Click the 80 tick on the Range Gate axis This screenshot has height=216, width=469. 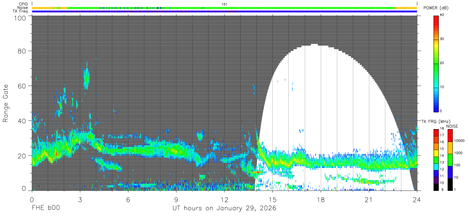click(23, 51)
